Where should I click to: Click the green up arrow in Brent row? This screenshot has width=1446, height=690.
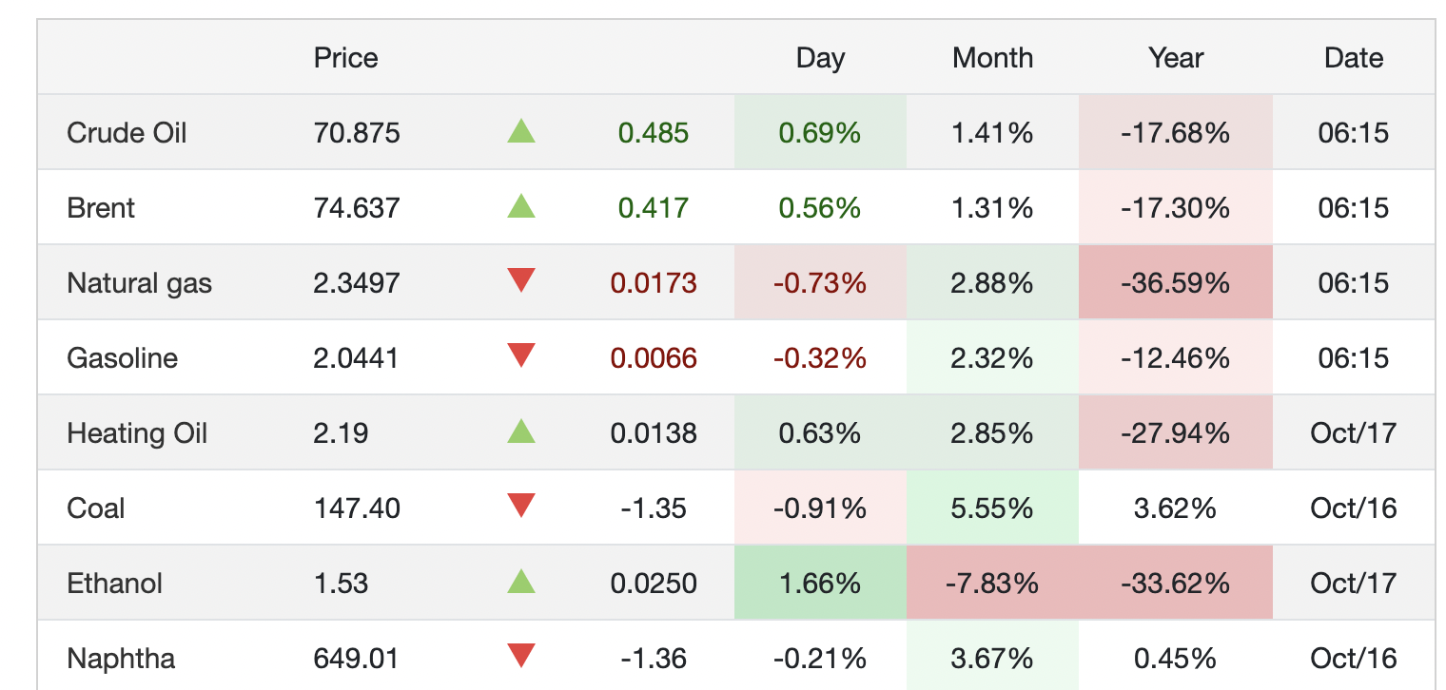[521, 206]
